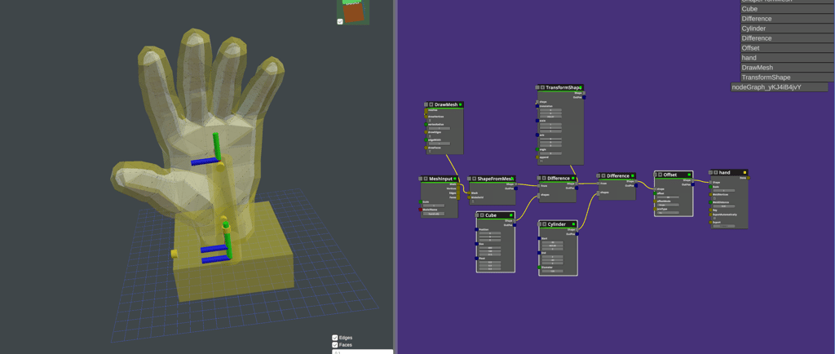The width and height of the screenshot is (835, 354).
Task: Edit the offset value in Offset node
Action: click(669, 197)
